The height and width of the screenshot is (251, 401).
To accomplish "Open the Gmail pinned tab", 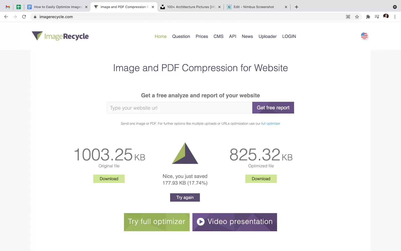I will 8,7.
